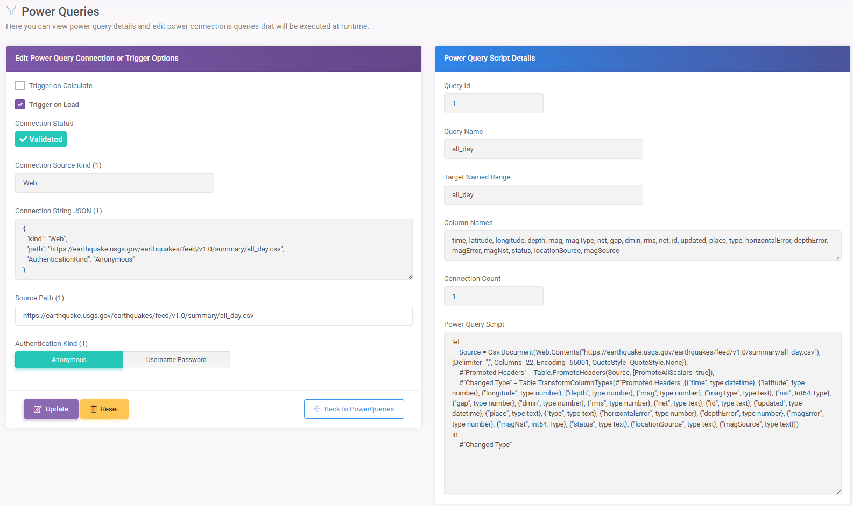Switch to Username Password authentication

[177, 360]
